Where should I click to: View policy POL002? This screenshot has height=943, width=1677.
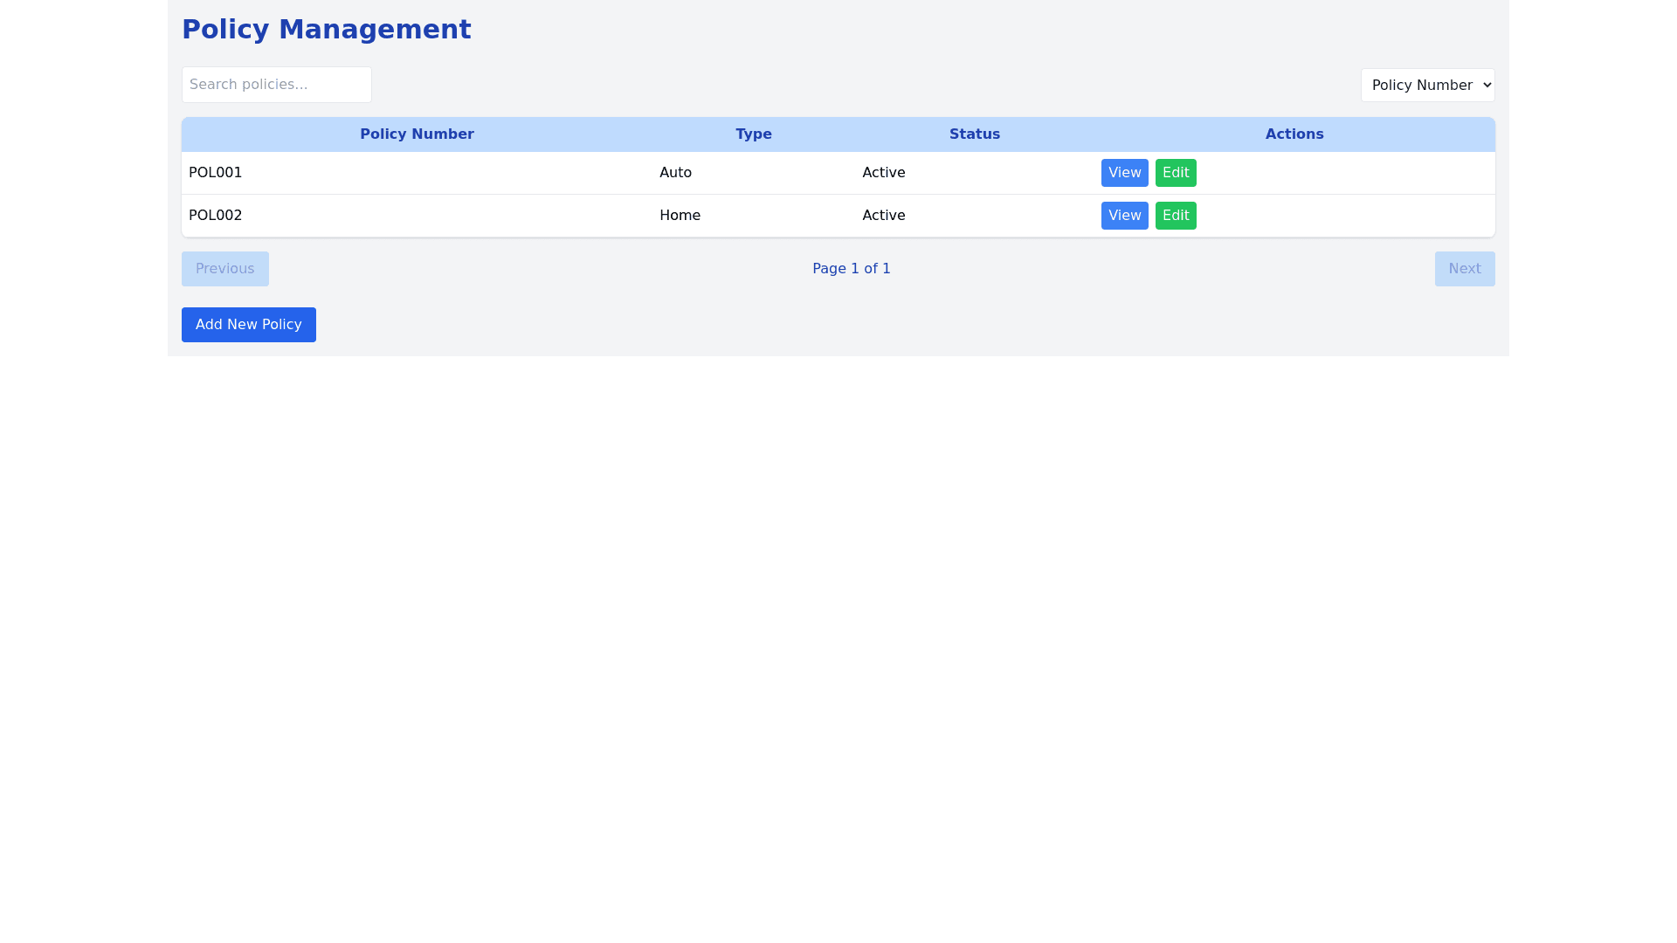point(1124,216)
